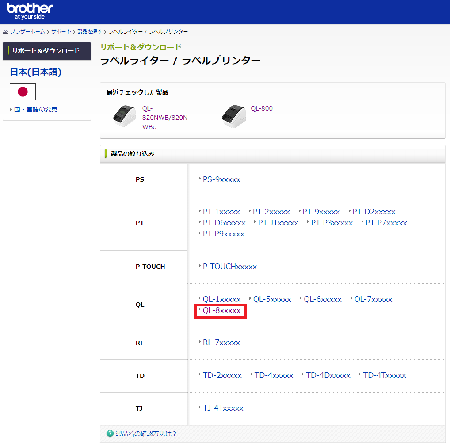Click the RL category label

coord(140,343)
